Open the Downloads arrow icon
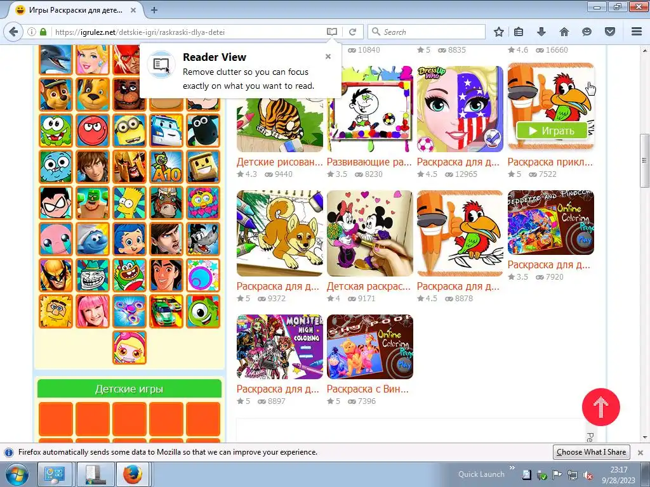The image size is (650, 487). coord(541,32)
